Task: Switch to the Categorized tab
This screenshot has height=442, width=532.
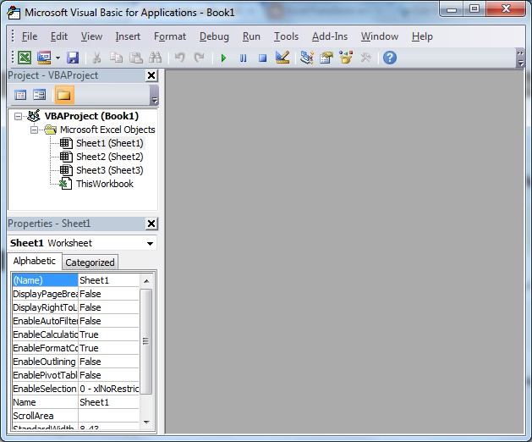Action: 90,262
